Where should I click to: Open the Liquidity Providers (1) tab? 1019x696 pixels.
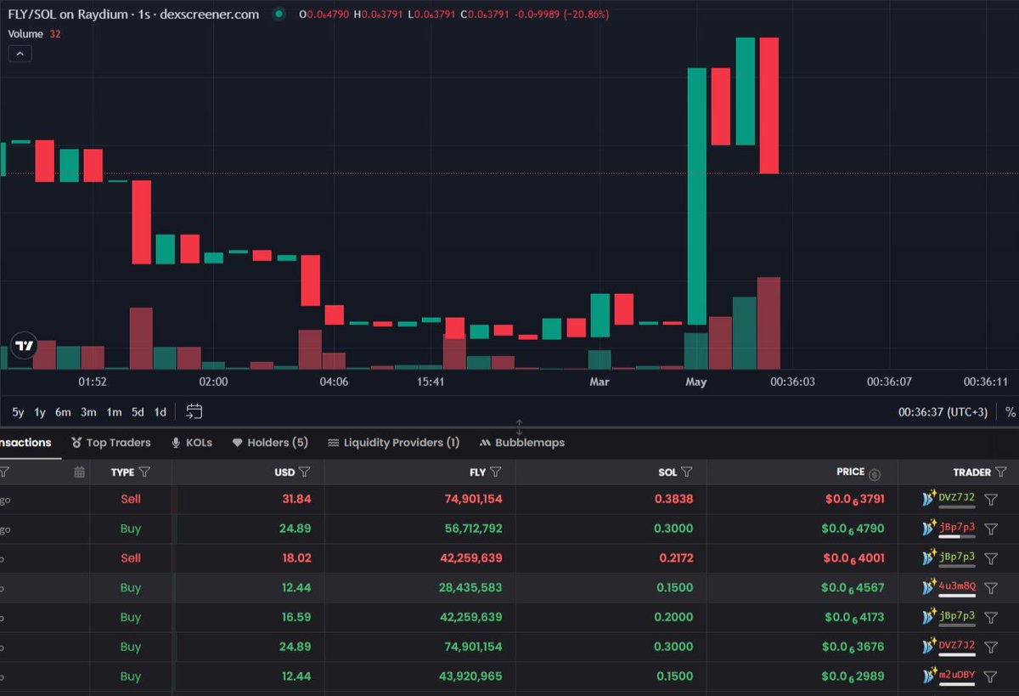(x=393, y=443)
